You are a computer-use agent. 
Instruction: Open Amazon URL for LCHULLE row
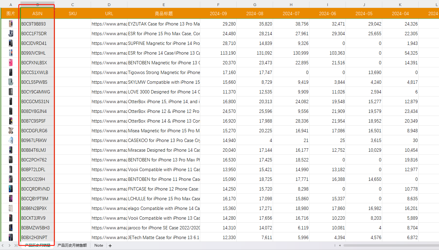click(109, 198)
